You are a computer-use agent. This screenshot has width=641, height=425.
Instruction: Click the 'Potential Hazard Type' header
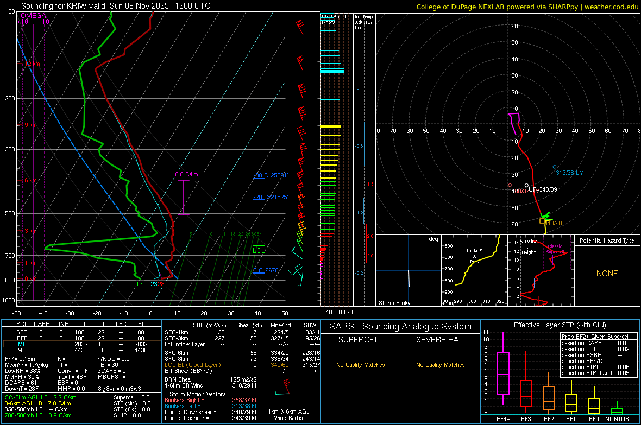(607, 240)
